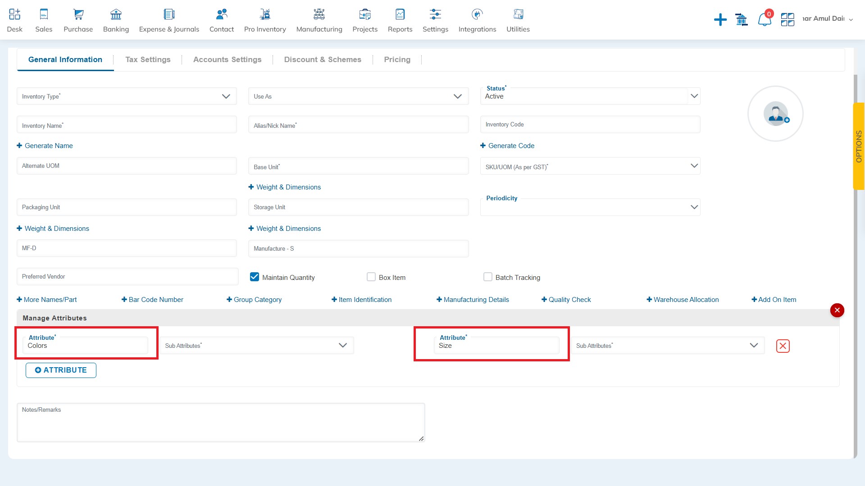865x486 pixels.
Task: Focus the Inventory Code field
Action: (590, 125)
